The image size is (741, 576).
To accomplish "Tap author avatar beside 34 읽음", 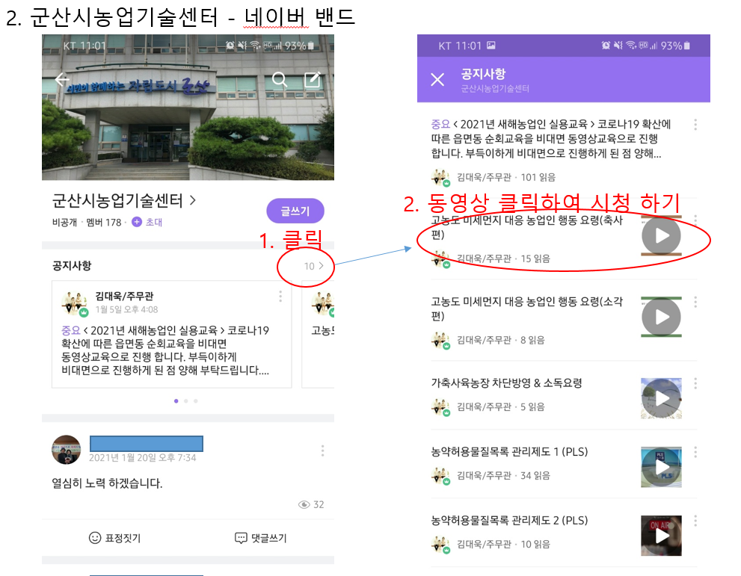I will tap(441, 476).
